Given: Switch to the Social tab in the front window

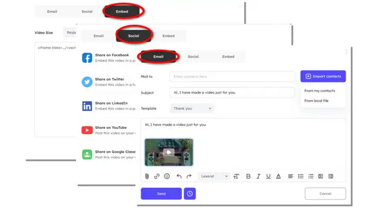Looking at the screenshot, I should [193, 56].
